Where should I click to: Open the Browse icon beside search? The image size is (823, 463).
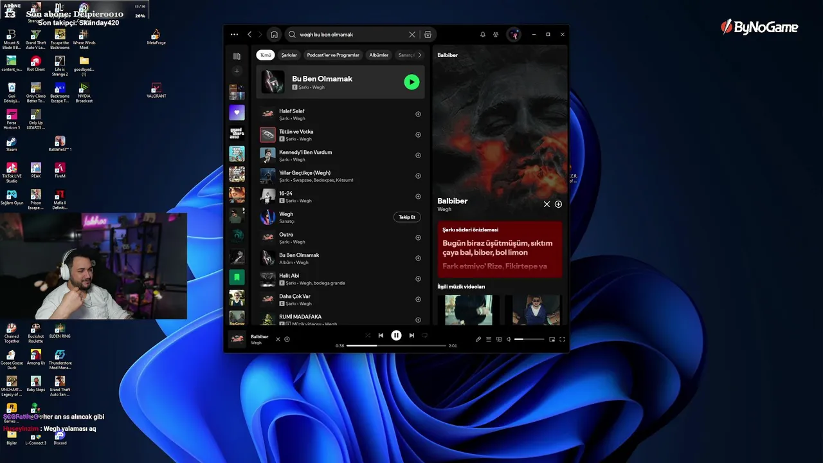coord(428,35)
